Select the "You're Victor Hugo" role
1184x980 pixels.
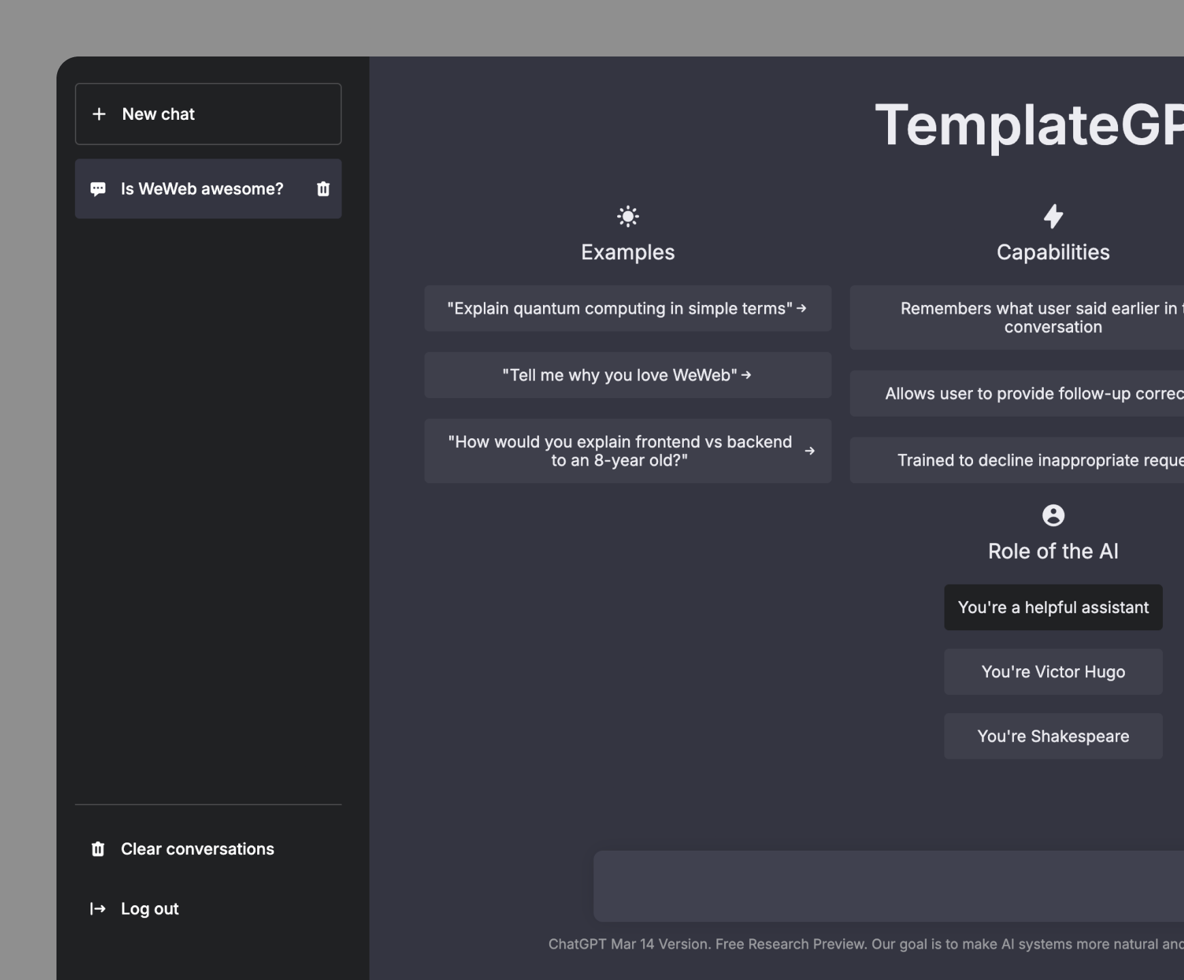point(1053,672)
